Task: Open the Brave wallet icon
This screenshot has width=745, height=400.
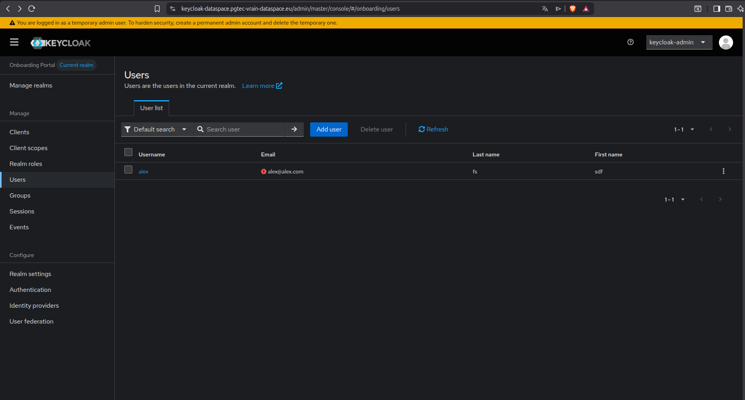Action: [x=728, y=9]
